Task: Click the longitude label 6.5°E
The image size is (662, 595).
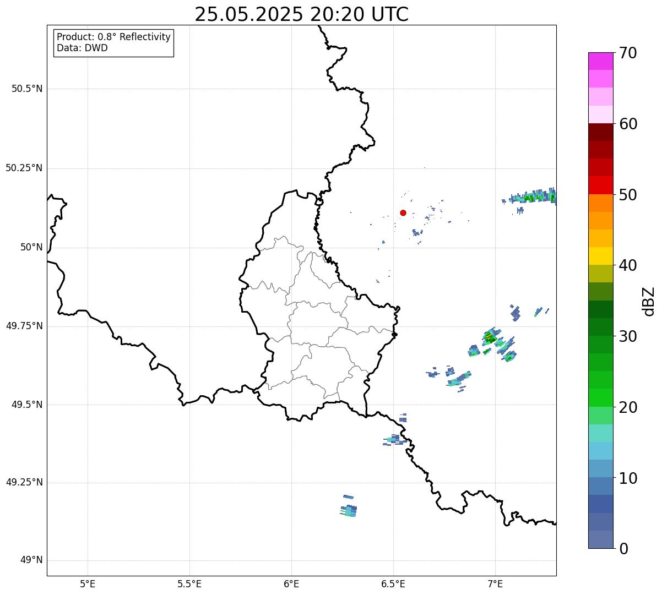Action: tap(393, 583)
